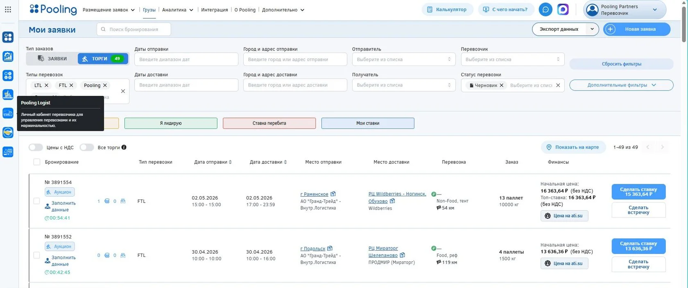Clear the transport status field
This screenshot has width=688, height=288.
558,85
